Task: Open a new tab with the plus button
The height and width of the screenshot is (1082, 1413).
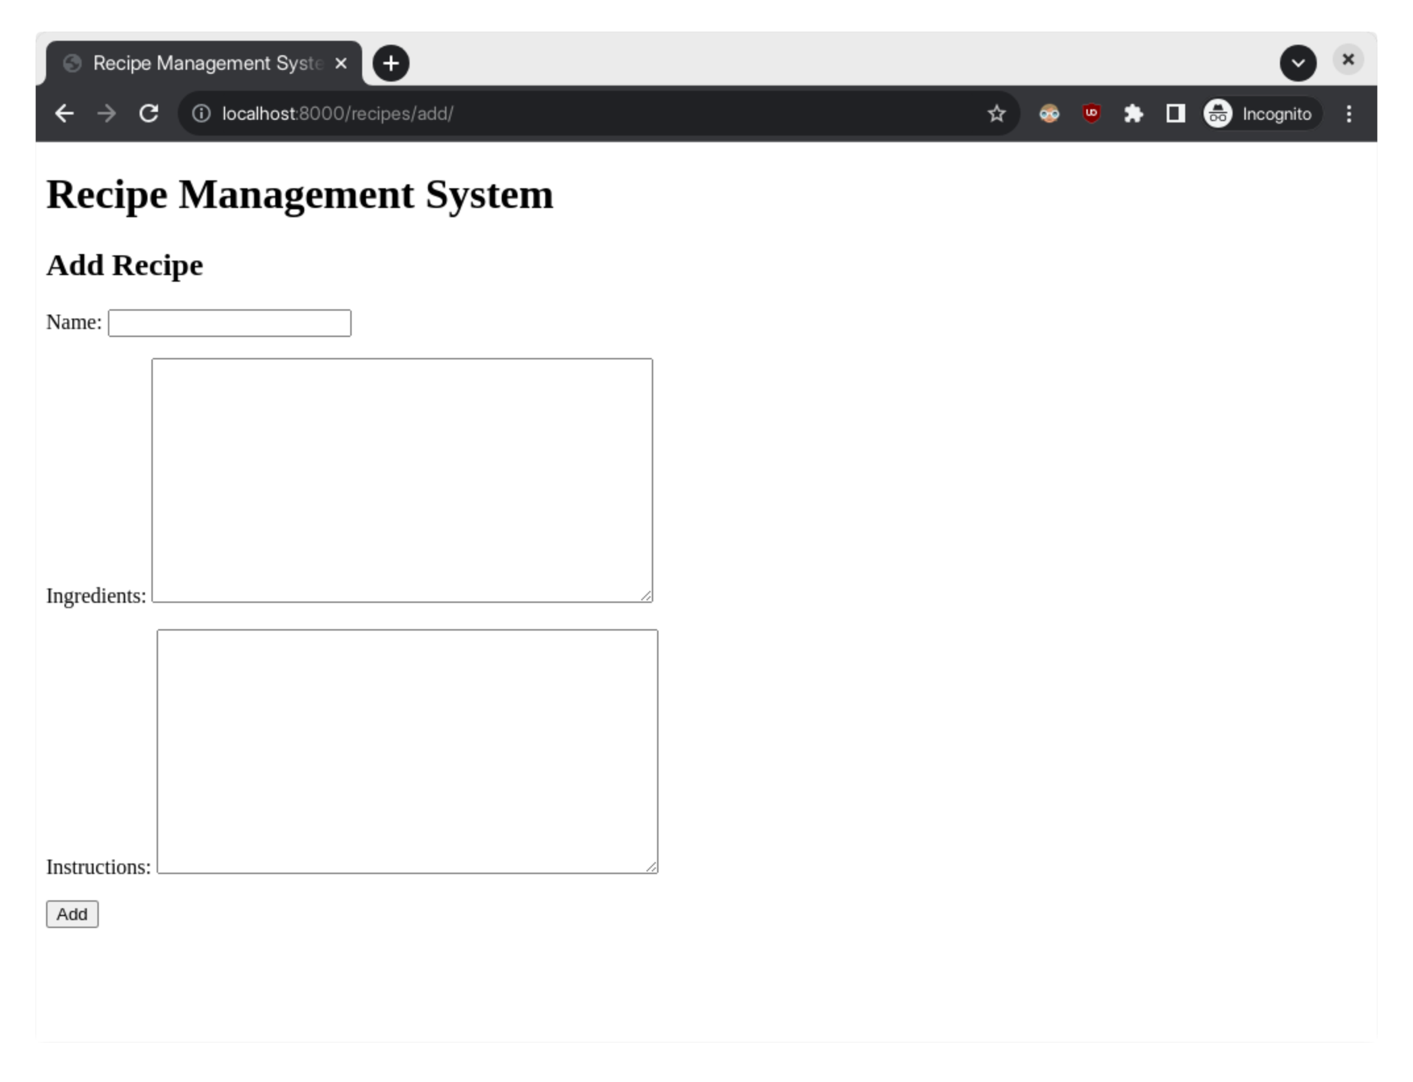Action: [391, 63]
